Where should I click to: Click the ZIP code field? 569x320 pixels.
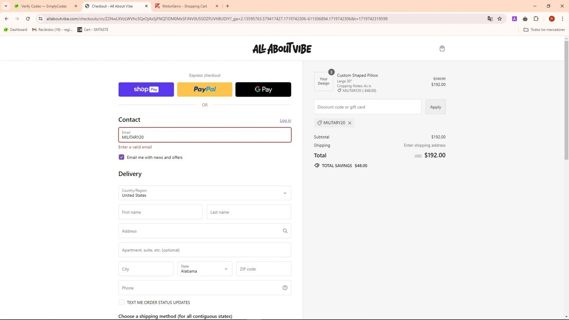(x=264, y=269)
